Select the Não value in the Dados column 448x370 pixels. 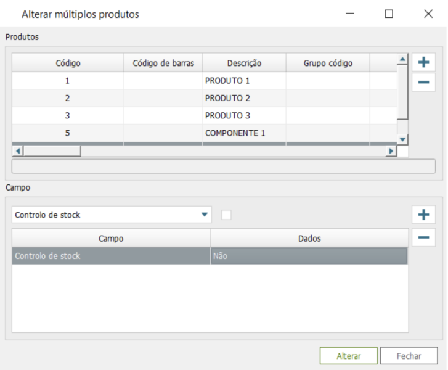[x=308, y=256]
